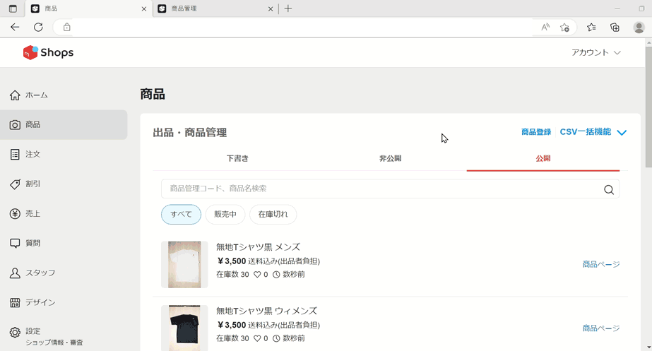Select the 下書き tab
The width and height of the screenshot is (652, 351).
point(237,158)
